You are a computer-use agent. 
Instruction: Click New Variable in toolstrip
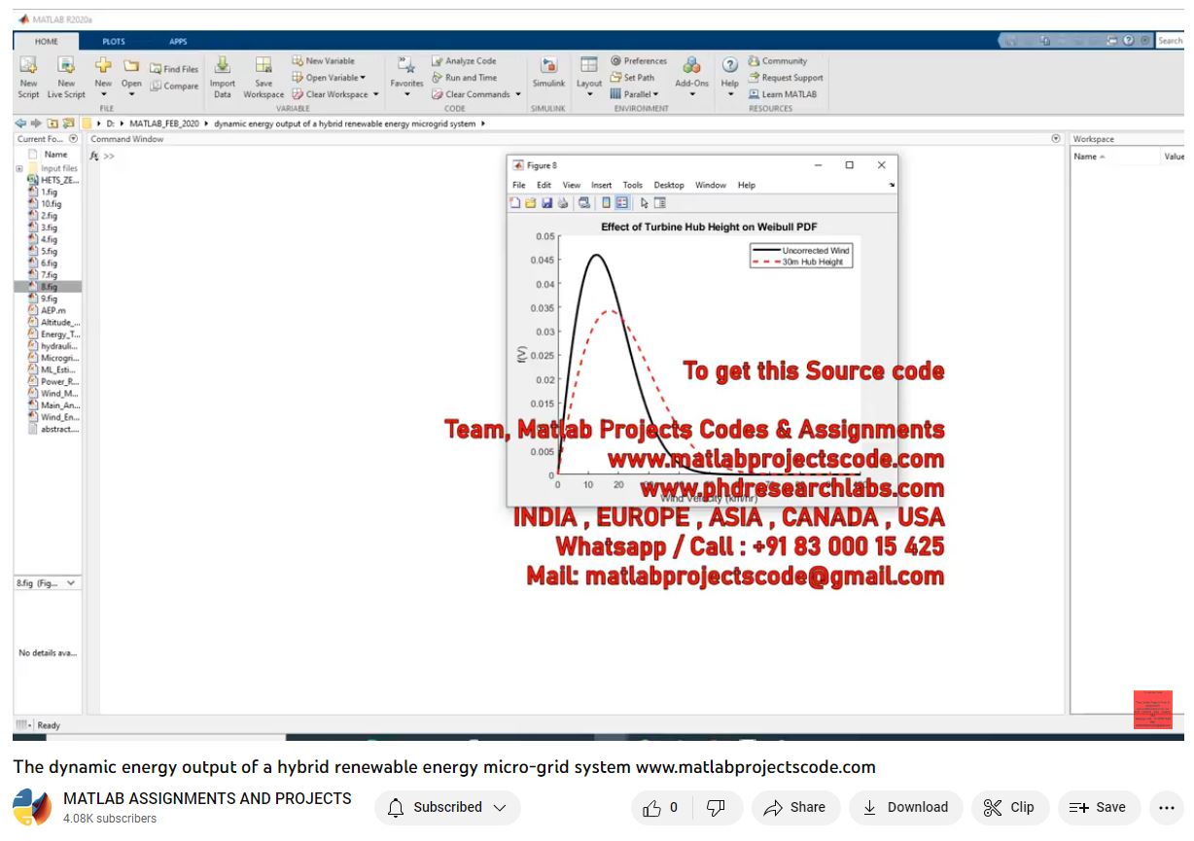[x=324, y=60]
